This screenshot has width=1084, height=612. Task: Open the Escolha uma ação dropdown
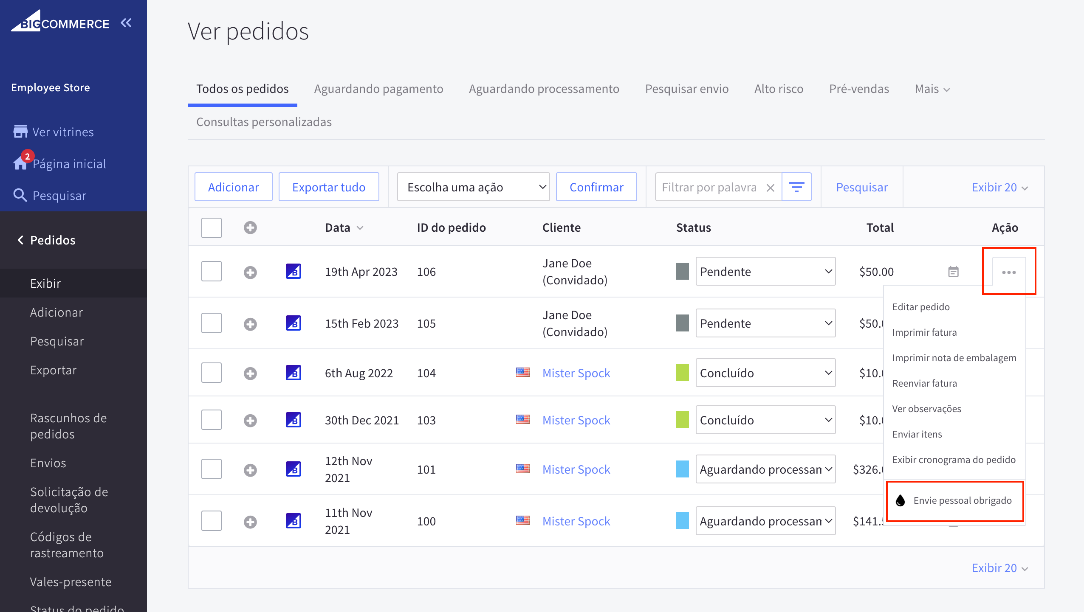click(473, 187)
